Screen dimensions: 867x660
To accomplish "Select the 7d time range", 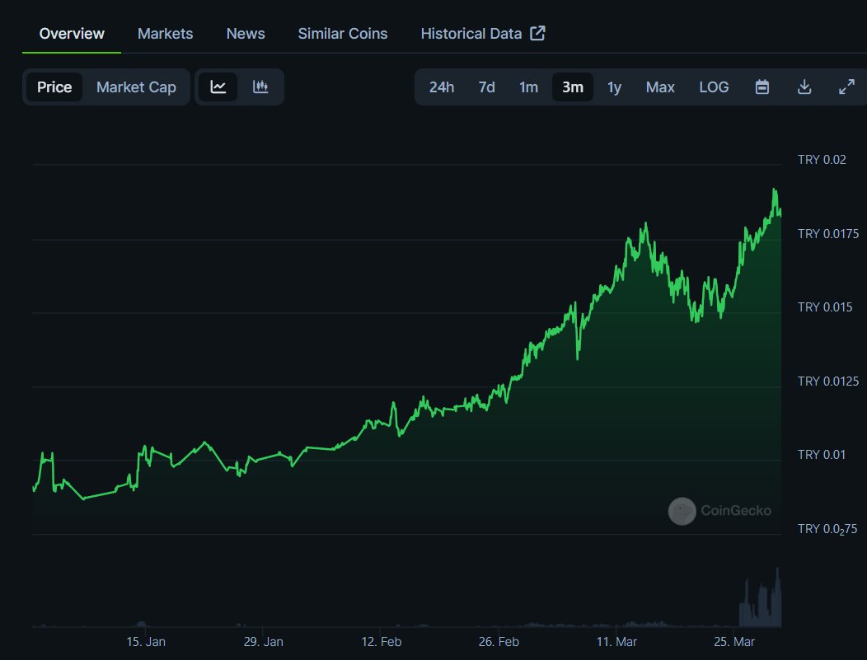I will point(486,87).
